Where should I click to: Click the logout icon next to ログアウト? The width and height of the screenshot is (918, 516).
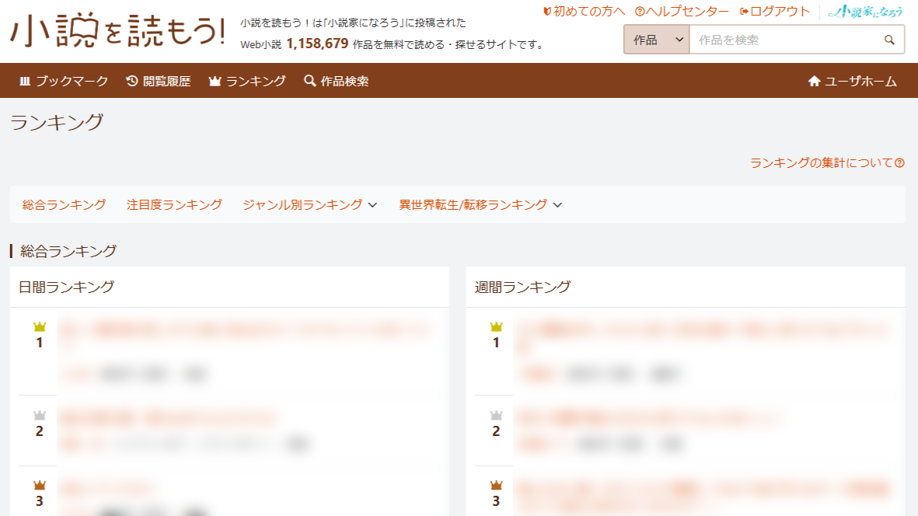(x=743, y=11)
